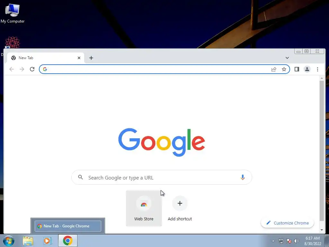329x247 pixels.
Task: Bookmark this tab with the star icon
Action: click(x=284, y=69)
